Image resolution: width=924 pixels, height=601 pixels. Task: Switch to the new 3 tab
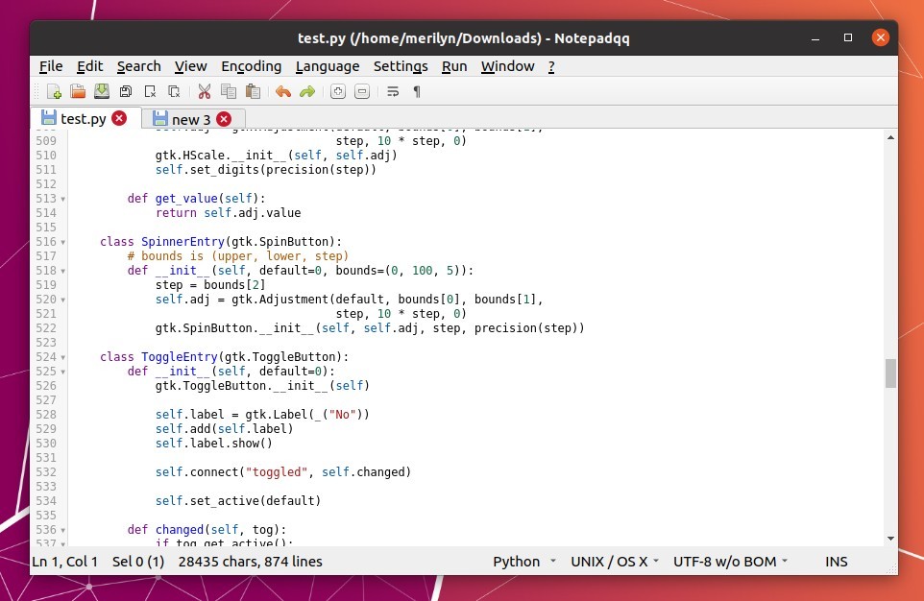(190, 119)
